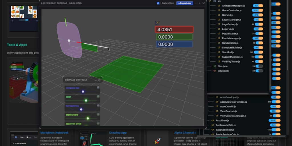Screen dimensions: 292x146
Task: Open the picture cards game thumbnail
Action: click(24, 18)
